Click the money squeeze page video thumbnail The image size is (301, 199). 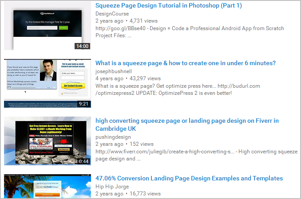(x=48, y=141)
